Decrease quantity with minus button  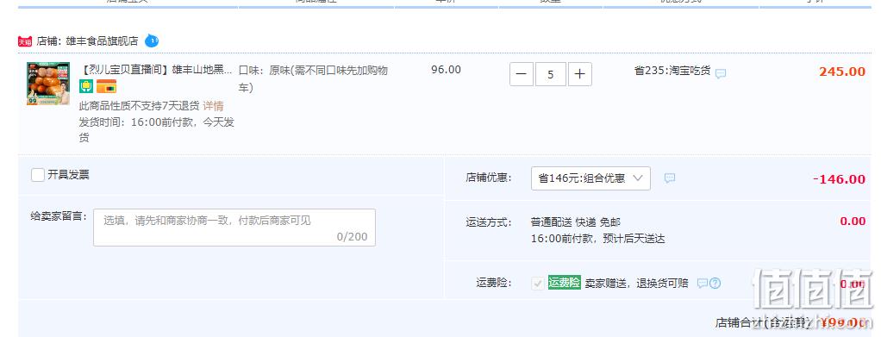522,74
